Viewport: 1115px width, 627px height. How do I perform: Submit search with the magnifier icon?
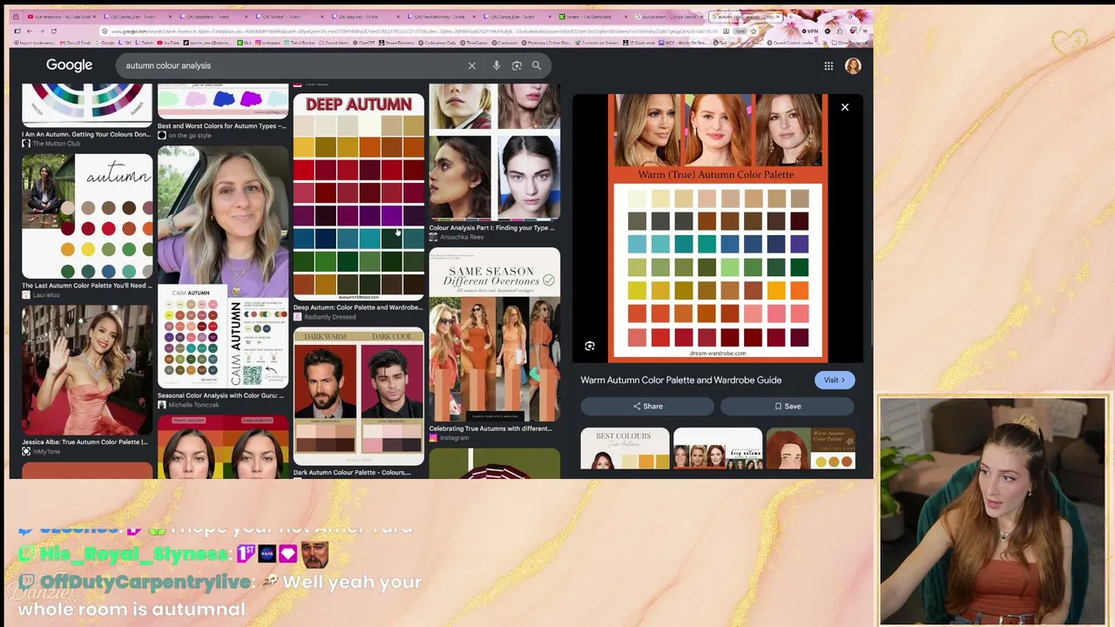[x=537, y=65]
